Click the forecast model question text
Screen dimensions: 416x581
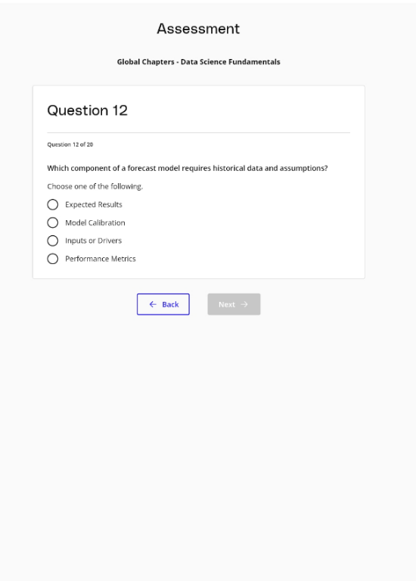(x=188, y=168)
